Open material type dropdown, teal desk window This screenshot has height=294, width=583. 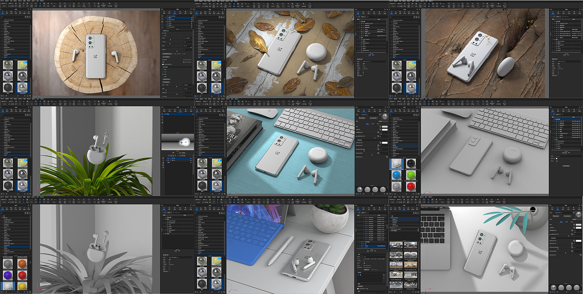383,121
